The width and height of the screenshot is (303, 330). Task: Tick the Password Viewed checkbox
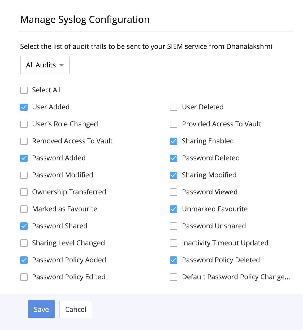coord(174,192)
